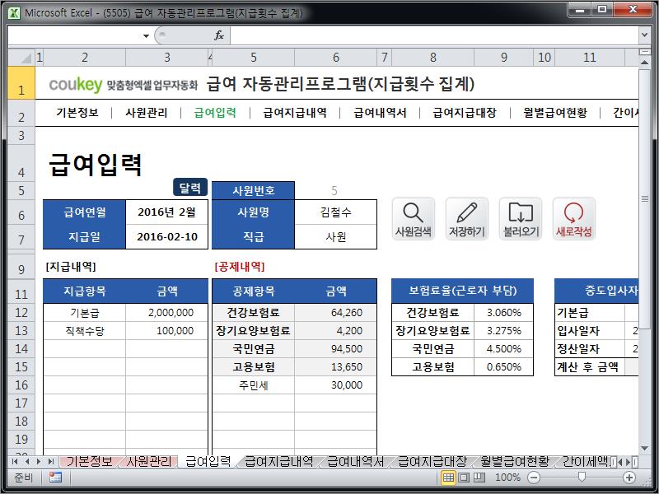
Task: Select the 주민세 amount 30,000
Action: pos(335,384)
